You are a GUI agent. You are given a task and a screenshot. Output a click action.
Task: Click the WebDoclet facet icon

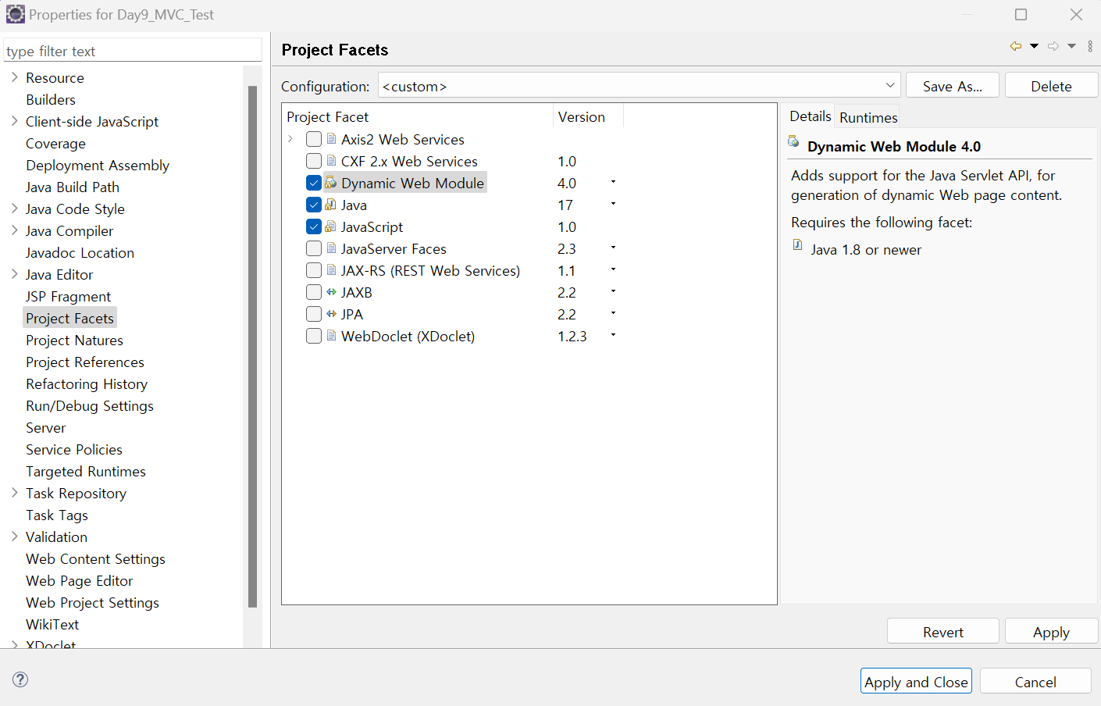(x=331, y=336)
